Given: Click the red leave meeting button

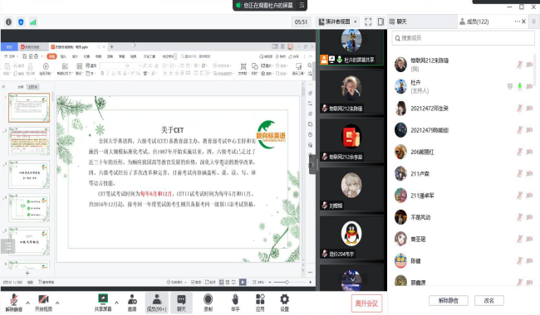Looking at the screenshot, I should [x=366, y=303].
